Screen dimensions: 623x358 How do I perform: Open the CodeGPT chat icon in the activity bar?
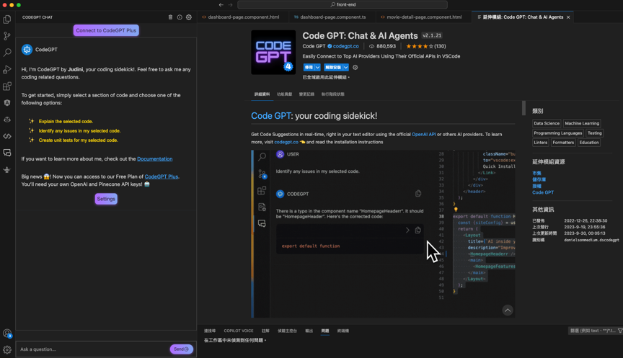[x=7, y=153]
